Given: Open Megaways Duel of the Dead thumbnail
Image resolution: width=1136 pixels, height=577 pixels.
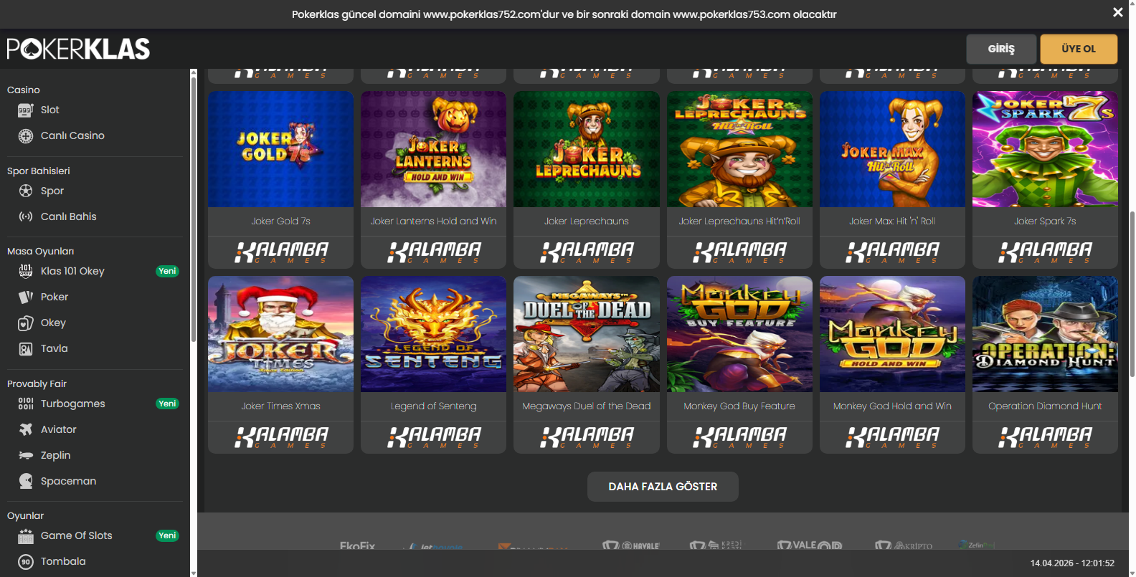Looking at the screenshot, I should point(587,334).
